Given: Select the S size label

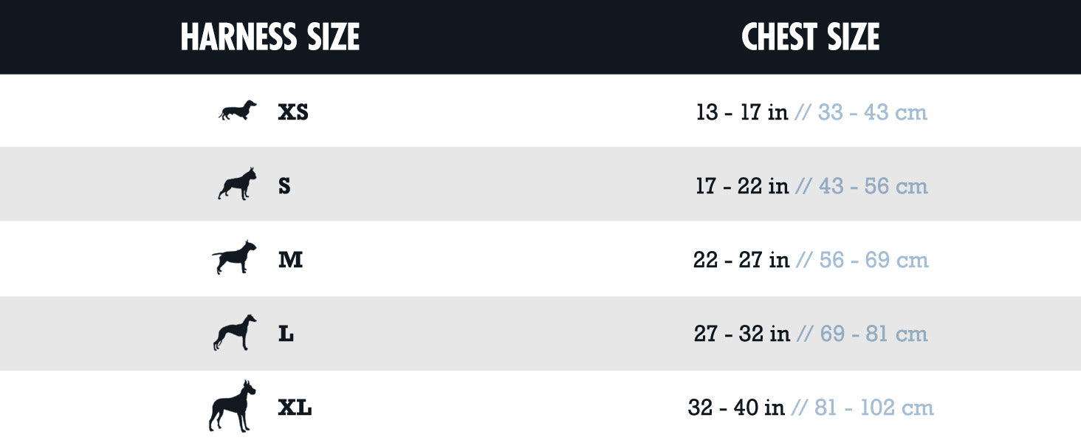Looking at the screenshot, I should [284, 187].
